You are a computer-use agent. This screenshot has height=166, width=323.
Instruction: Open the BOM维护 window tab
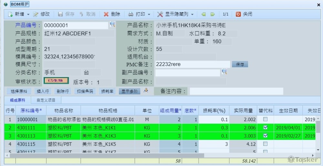pos(20,4)
